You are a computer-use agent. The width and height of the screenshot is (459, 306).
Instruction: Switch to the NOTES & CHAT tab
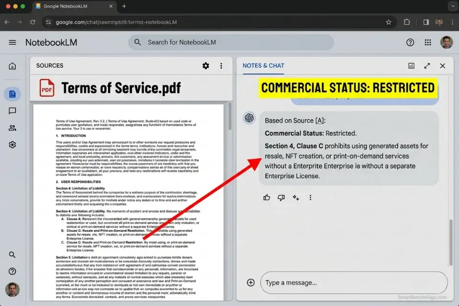[263, 66]
